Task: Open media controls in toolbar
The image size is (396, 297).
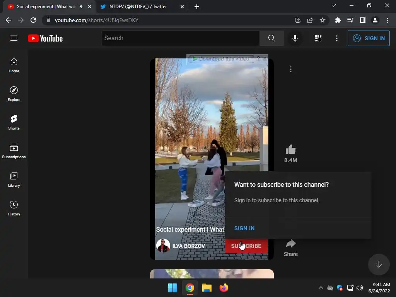Action: pyautogui.click(x=350, y=20)
